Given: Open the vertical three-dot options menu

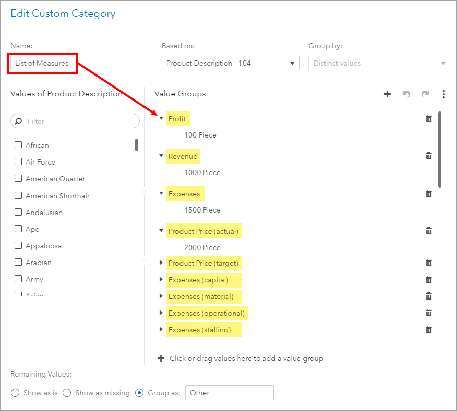Looking at the screenshot, I should pos(444,94).
